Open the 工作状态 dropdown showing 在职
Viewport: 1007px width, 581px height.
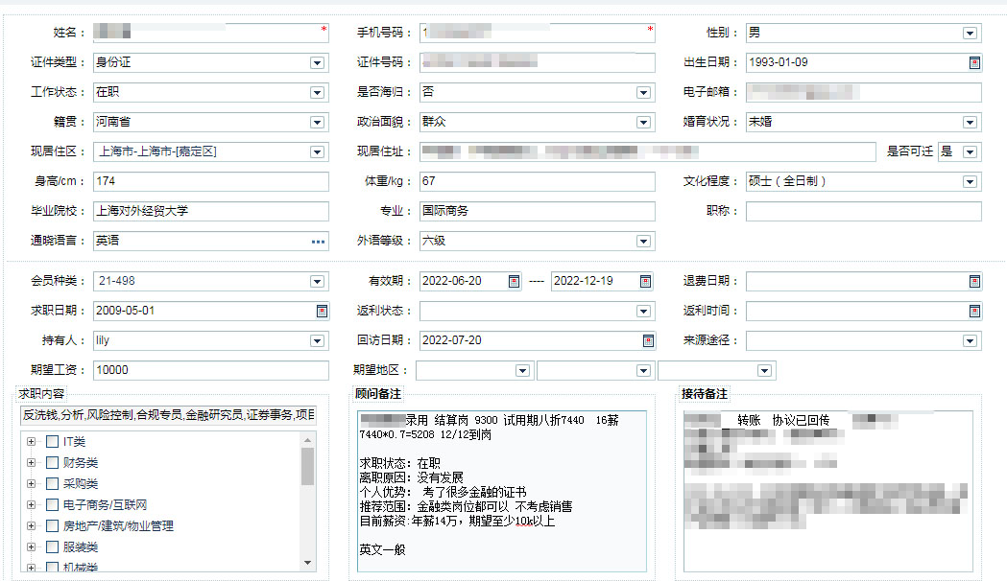pyautogui.click(x=317, y=93)
